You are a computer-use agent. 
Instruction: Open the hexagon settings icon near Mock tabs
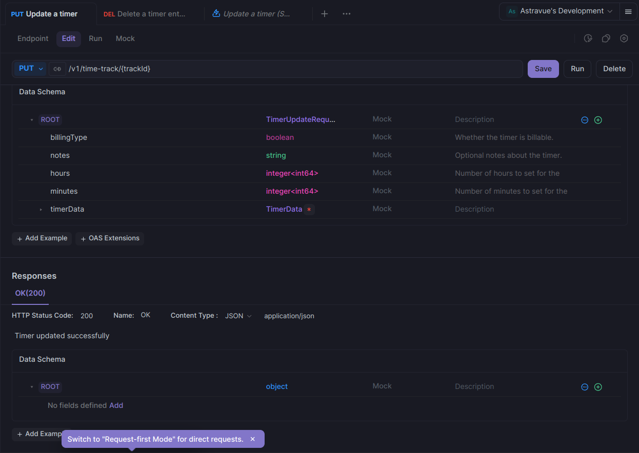[x=624, y=38]
